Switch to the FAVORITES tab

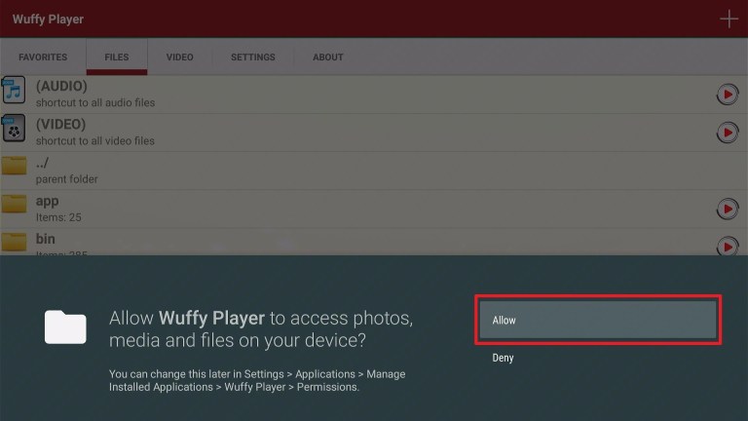point(43,57)
